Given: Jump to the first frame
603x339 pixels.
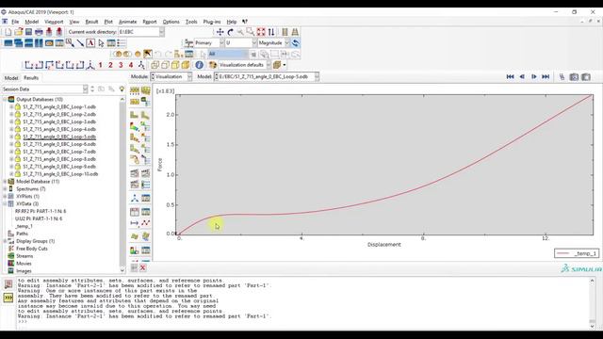Looking at the screenshot, I should (x=511, y=77).
